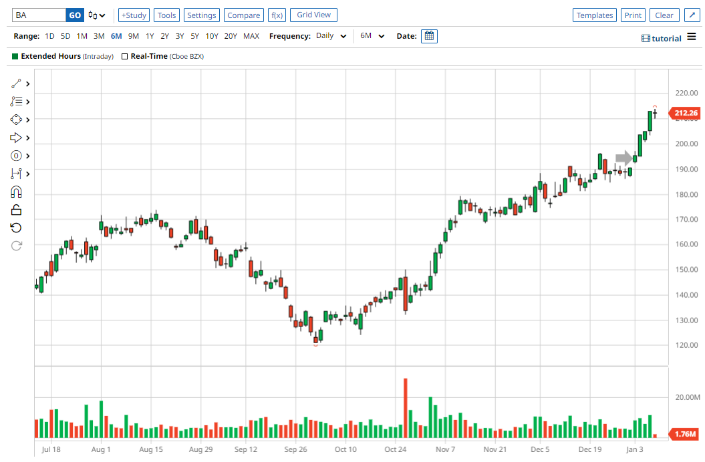Click the Nov 7 date axis label
The width and height of the screenshot is (705, 462).
click(445, 449)
